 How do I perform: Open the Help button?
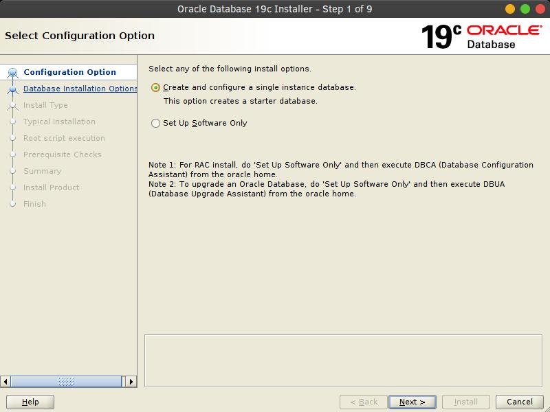(30, 402)
